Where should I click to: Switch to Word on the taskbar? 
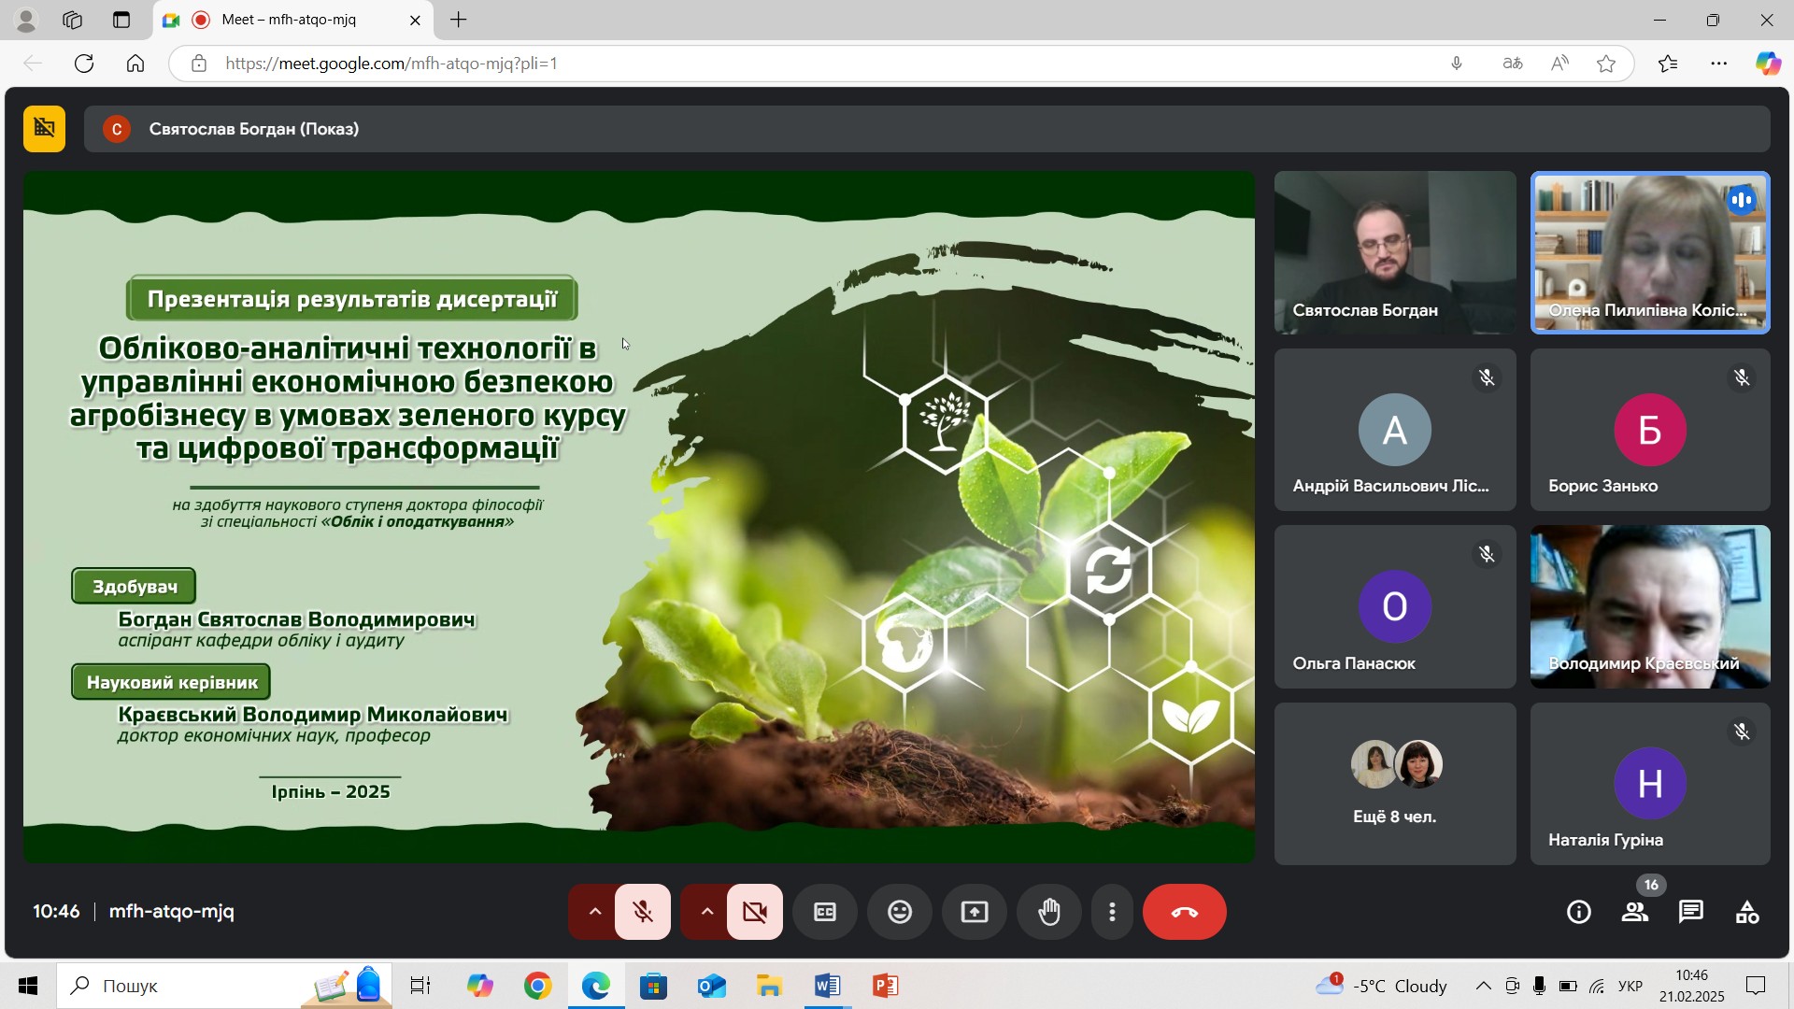tap(827, 986)
